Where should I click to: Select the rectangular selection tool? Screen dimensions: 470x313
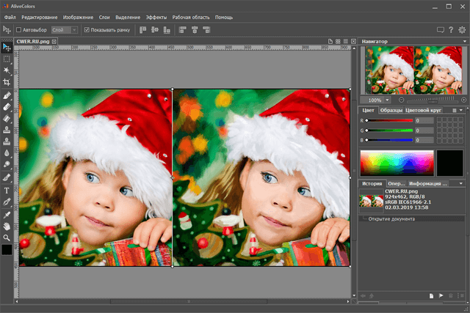coord(7,58)
